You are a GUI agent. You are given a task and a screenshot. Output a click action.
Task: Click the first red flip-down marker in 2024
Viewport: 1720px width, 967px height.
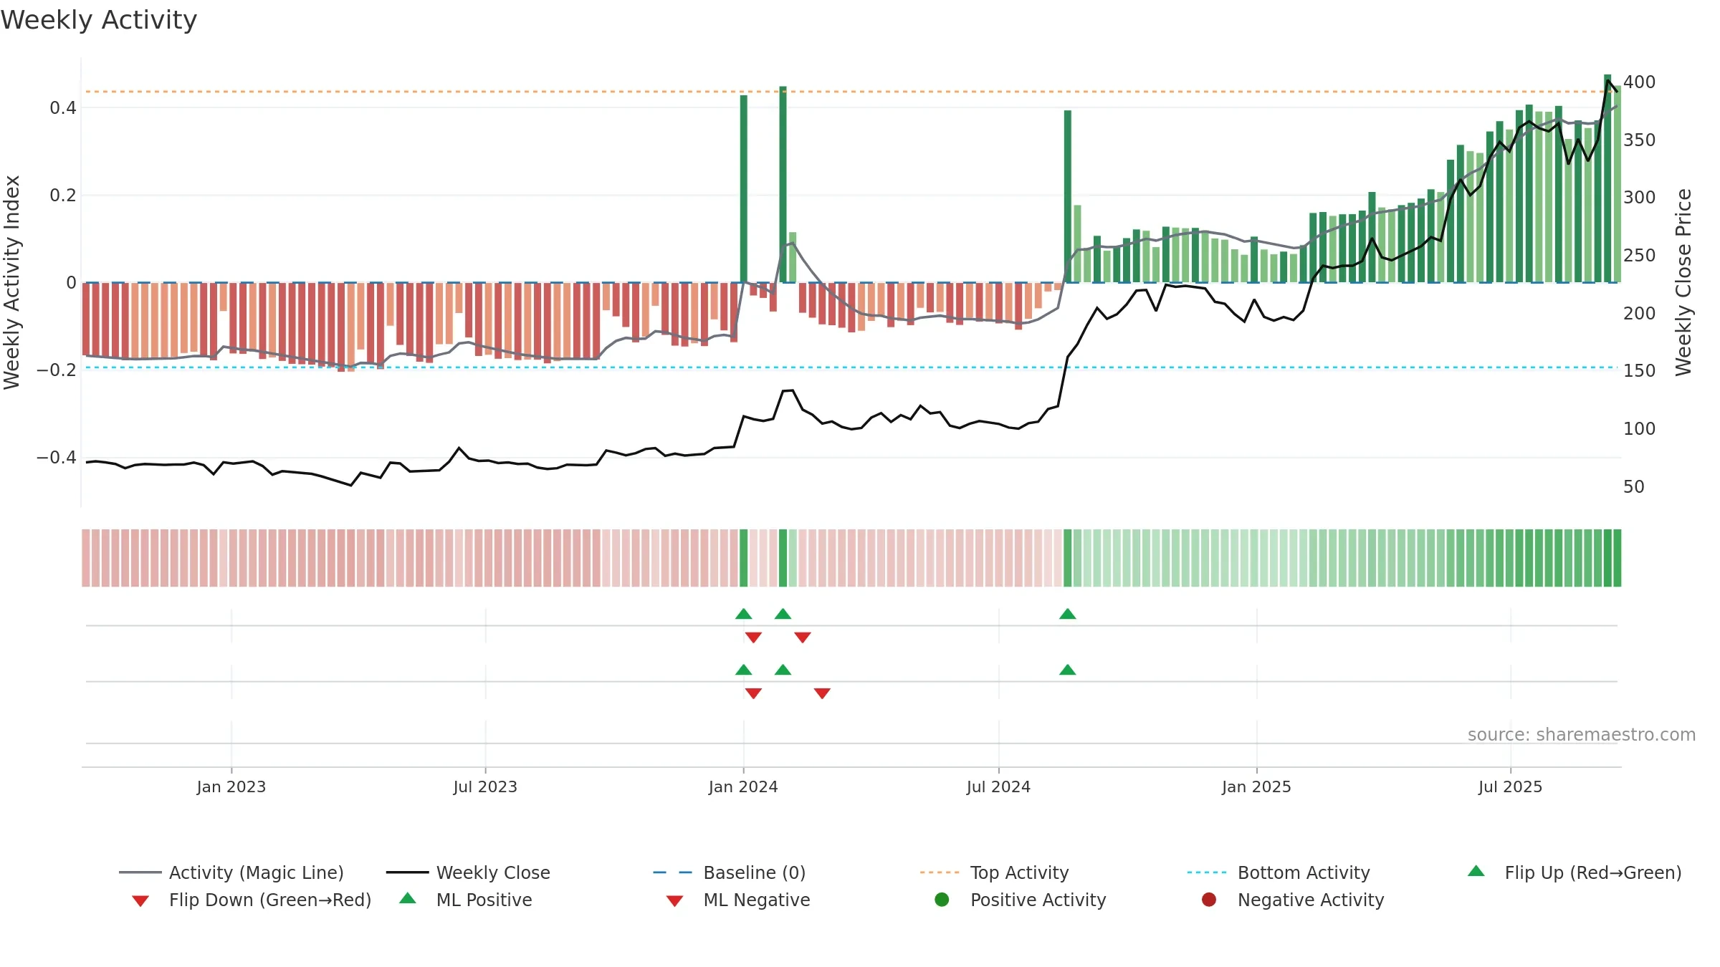(753, 637)
